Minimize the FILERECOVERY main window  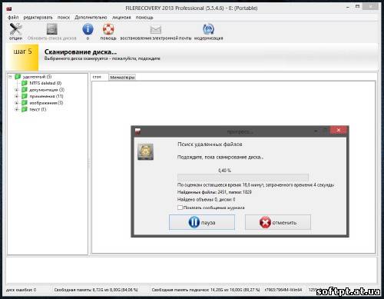pyautogui.click(x=348, y=7)
